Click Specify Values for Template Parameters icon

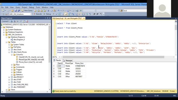point(101,14)
